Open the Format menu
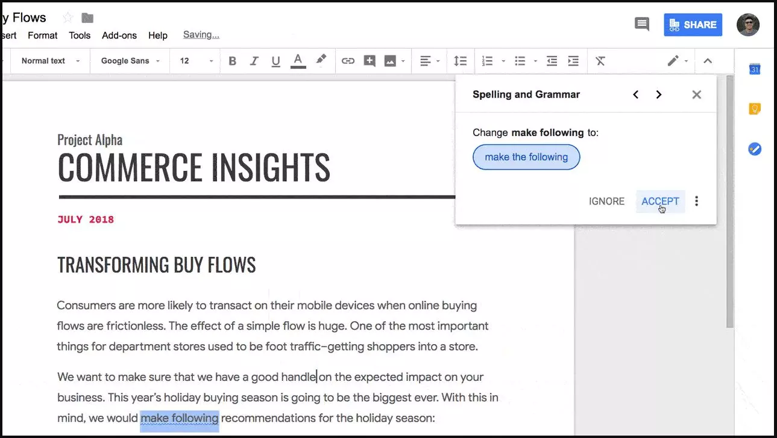777x438 pixels. pos(43,35)
